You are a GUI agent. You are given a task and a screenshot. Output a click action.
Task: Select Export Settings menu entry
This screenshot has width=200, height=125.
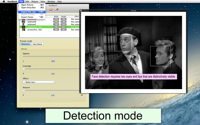point(32,12)
